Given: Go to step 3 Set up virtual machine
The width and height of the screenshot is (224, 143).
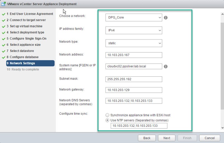Looking at the screenshot, I should pos(24,26).
